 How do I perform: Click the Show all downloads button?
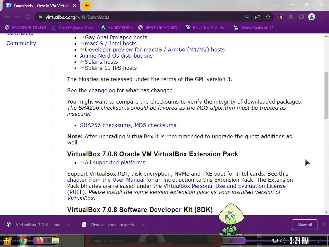[x=305, y=225]
